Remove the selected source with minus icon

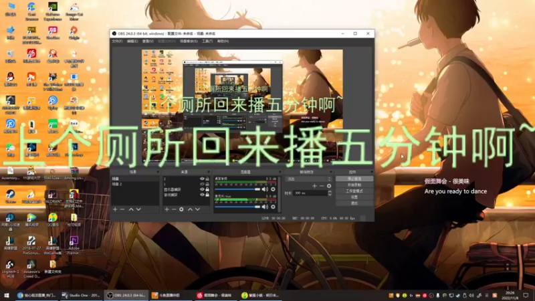tap(174, 209)
